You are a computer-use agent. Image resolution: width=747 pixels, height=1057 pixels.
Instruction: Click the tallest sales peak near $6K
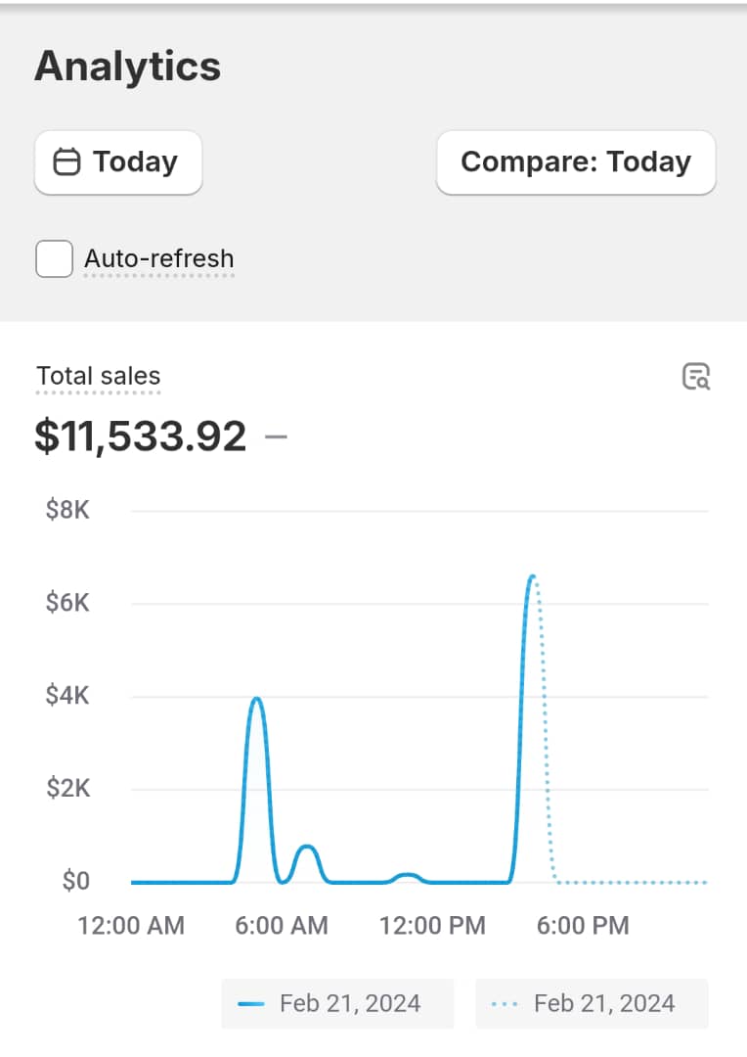pos(532,577)
